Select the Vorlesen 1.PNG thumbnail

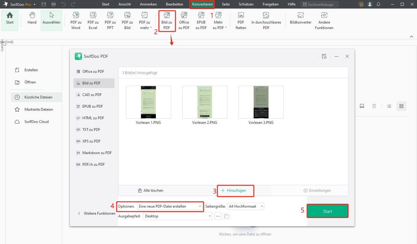coord(148,102)
